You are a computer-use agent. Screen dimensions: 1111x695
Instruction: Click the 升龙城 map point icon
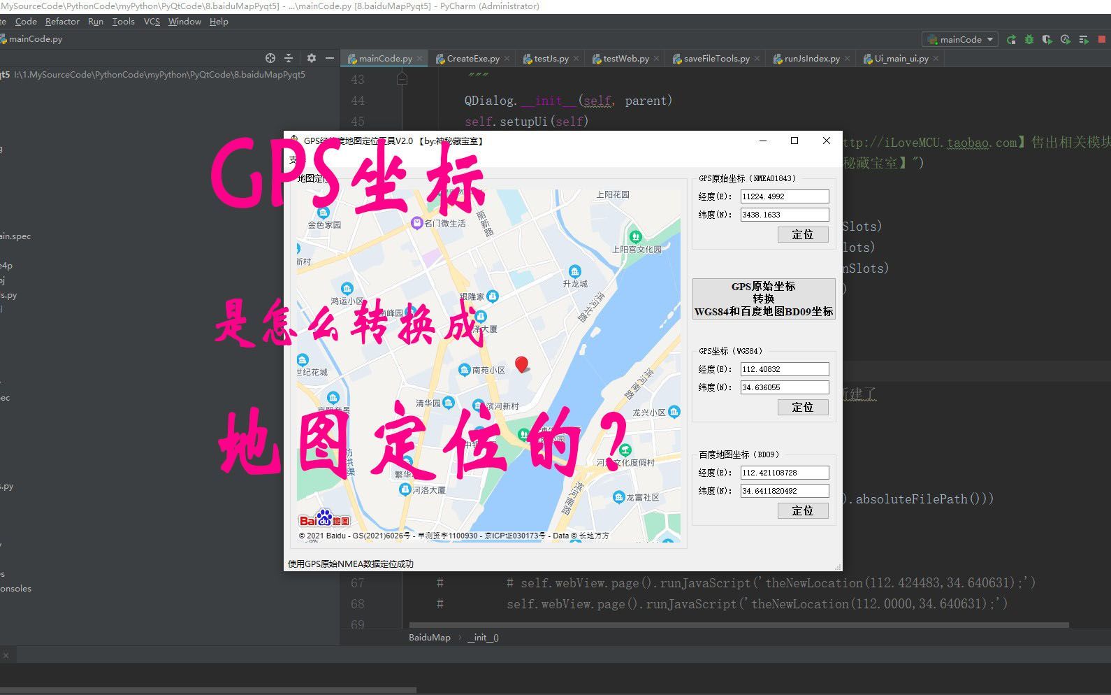(x=574, y=271)
